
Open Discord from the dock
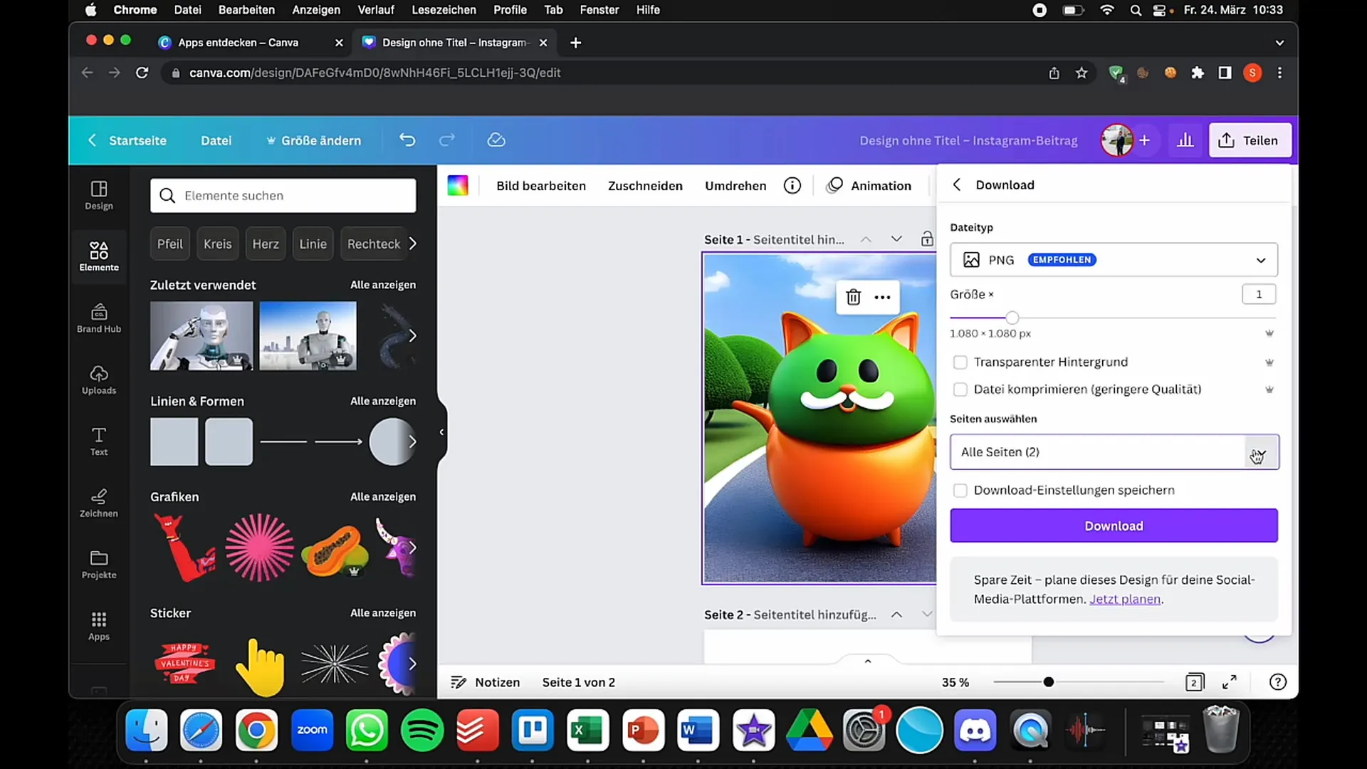(x=975, y=731)
